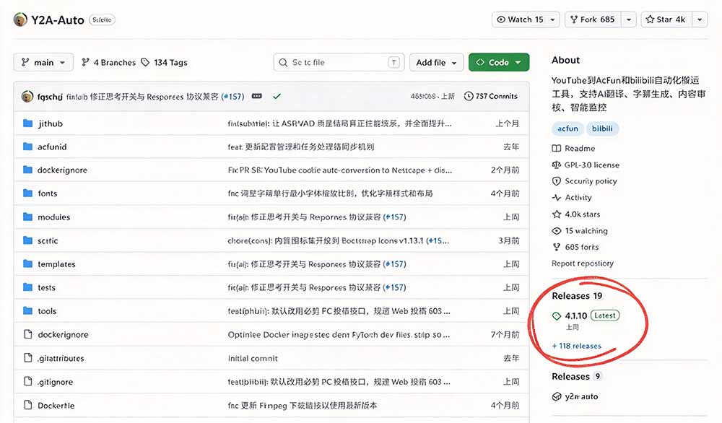Click the modules folder icon
This screenshot has width=722, height=423.
coord(27,217)
